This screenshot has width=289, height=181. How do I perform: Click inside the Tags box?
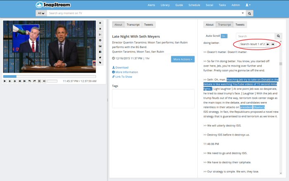pyautogui.click(x=153, y=98)
